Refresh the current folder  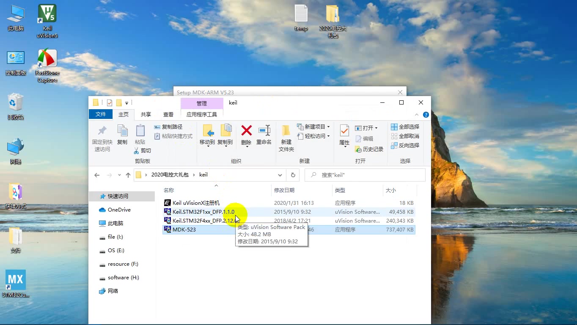tap(293, 175)
